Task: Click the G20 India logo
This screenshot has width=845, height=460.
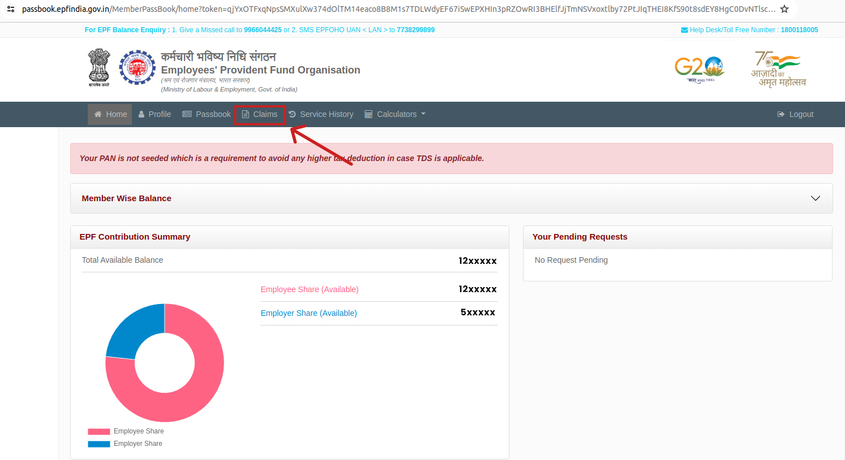Action: pos(700,69)
